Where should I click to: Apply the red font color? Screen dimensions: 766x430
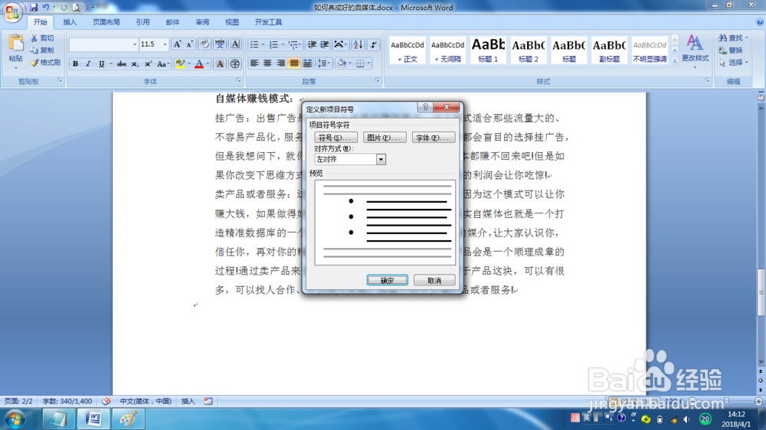tap(199, 64)
